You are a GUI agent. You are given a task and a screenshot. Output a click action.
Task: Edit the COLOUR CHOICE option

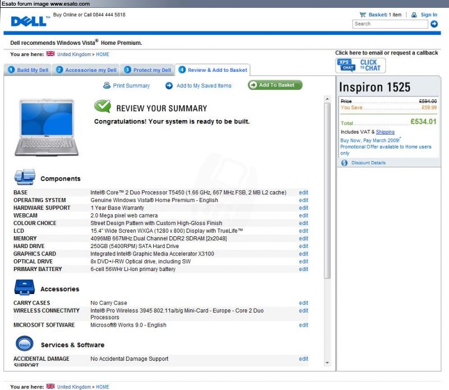[304, 223]
